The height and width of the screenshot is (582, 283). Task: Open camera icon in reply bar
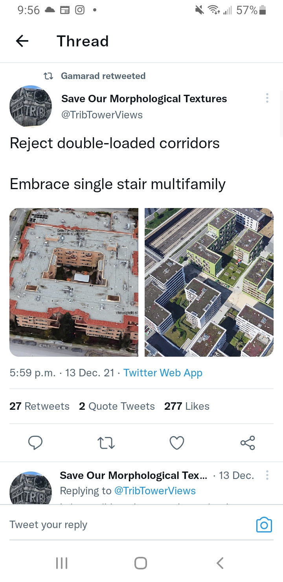[x=264, y=525]
